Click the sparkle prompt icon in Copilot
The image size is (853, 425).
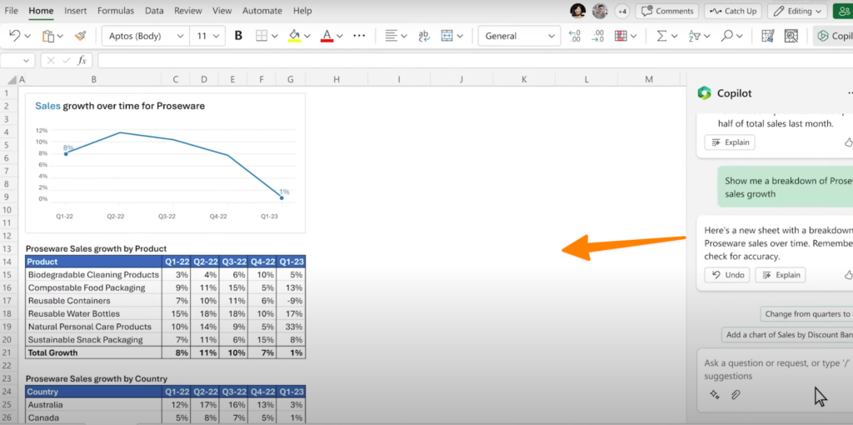[x=714, y=395]
